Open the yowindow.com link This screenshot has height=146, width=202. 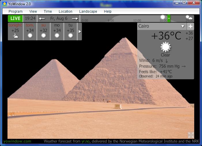point(17,141)
